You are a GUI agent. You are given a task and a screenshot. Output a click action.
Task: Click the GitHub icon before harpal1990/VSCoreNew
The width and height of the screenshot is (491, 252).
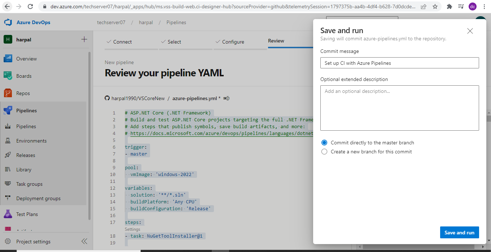tap(107, 98)
